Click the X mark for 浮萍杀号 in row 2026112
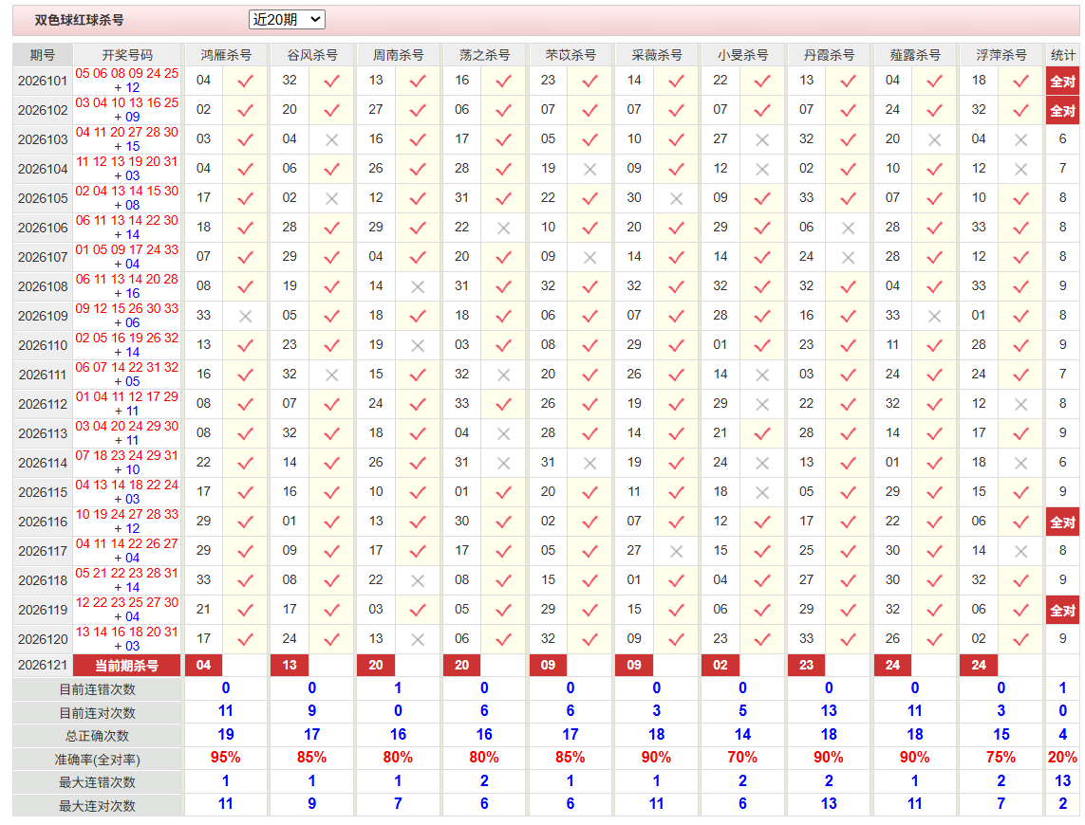 (1020, 405)
